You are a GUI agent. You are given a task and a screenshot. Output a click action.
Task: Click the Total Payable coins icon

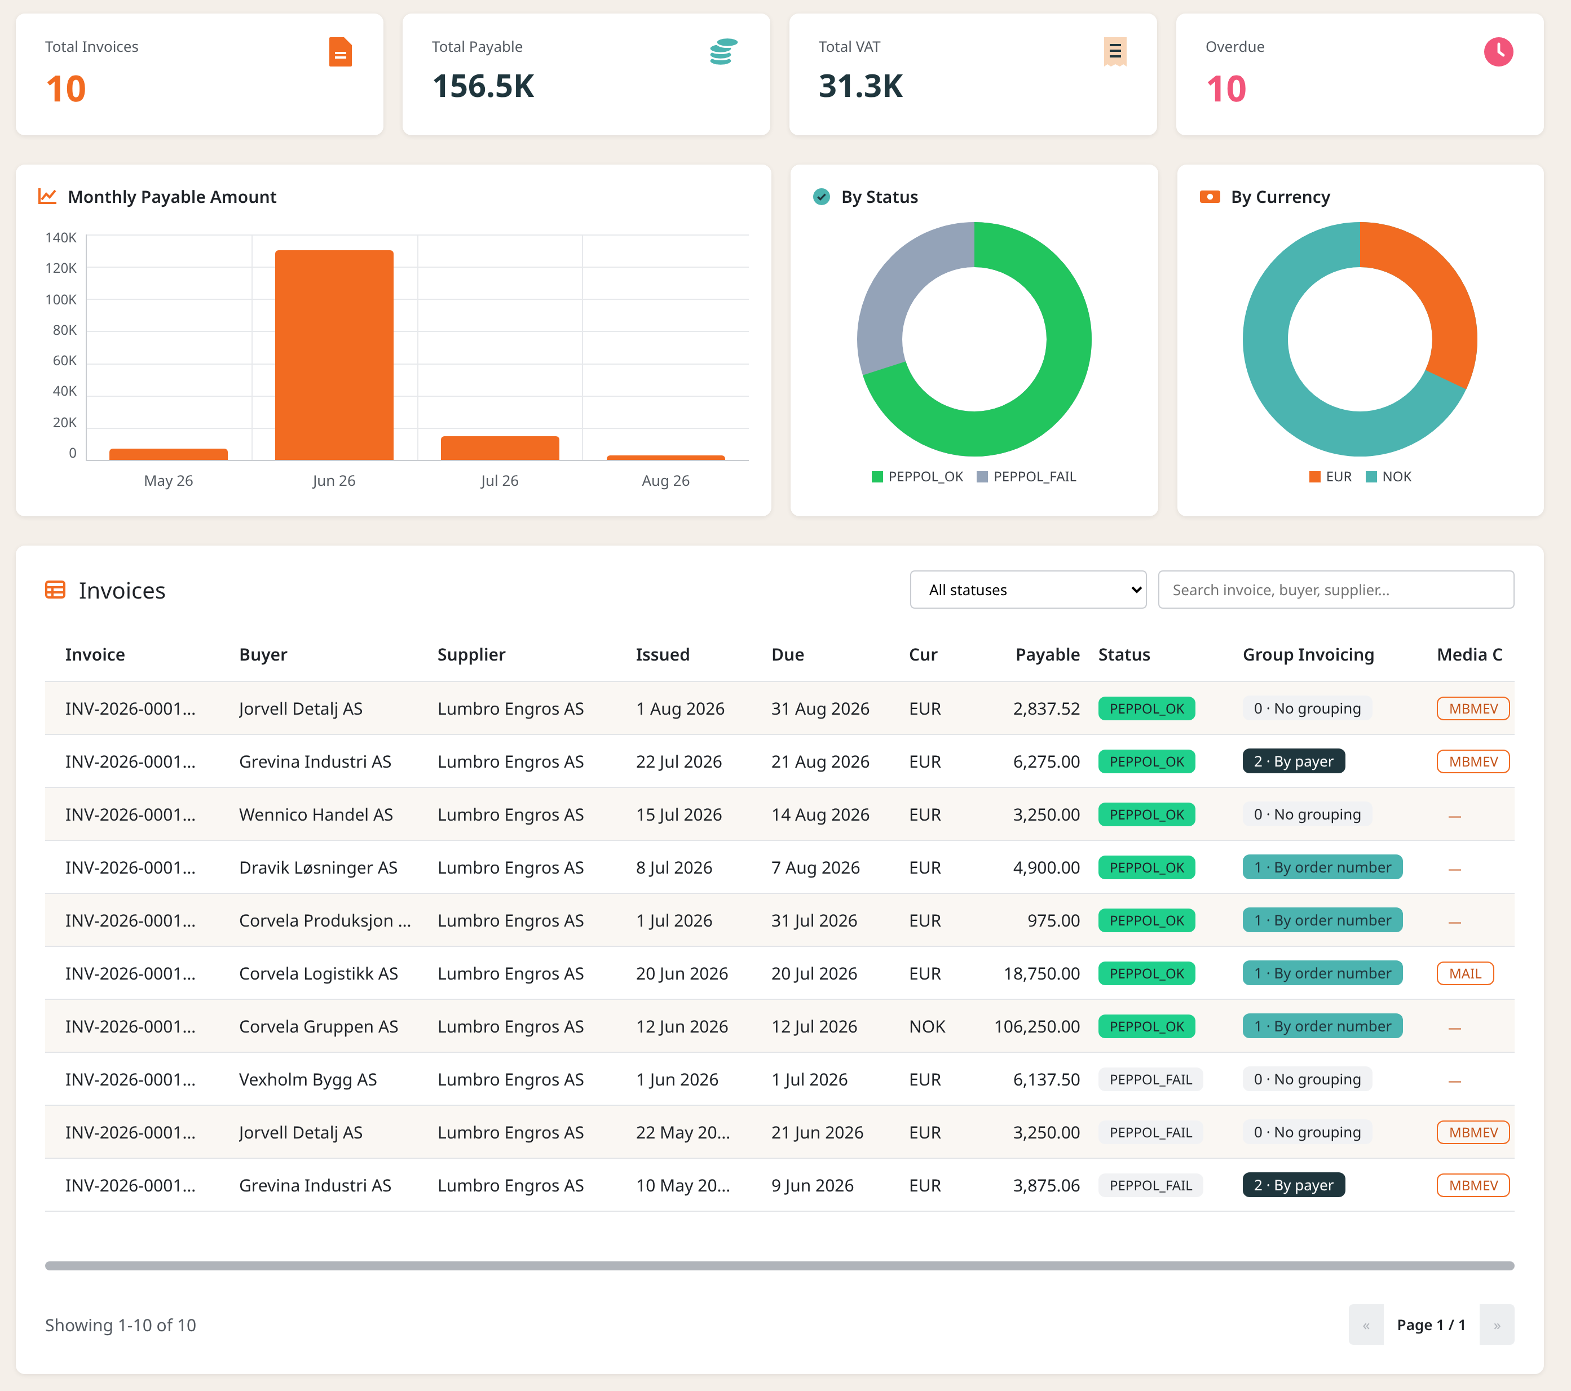[723, 51]
